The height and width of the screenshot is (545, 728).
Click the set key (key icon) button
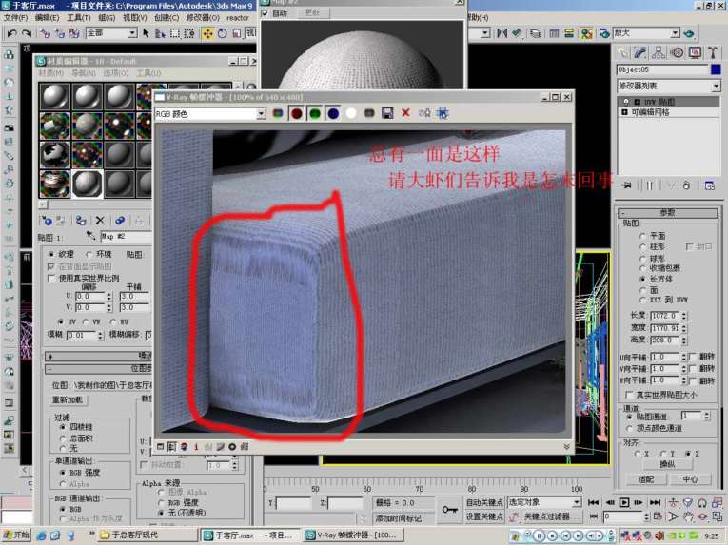coord(448,510)
